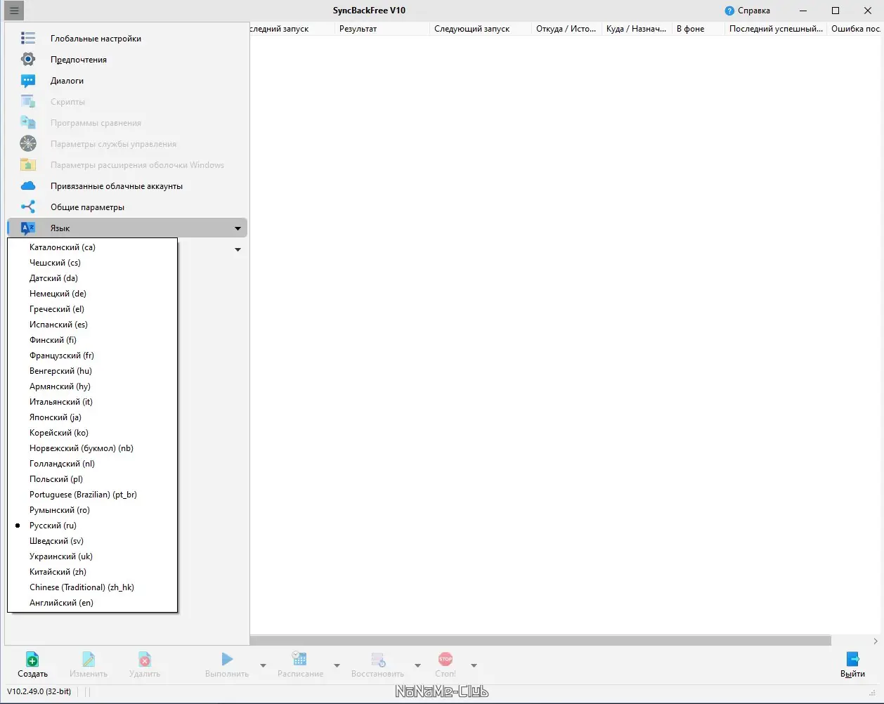Choose Украинский (uk) language
The image size is (884, 704).
(x=92, y=556)
